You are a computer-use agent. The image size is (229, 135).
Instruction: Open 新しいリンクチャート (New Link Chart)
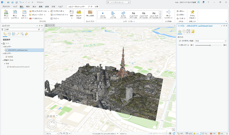coord(168,12)
